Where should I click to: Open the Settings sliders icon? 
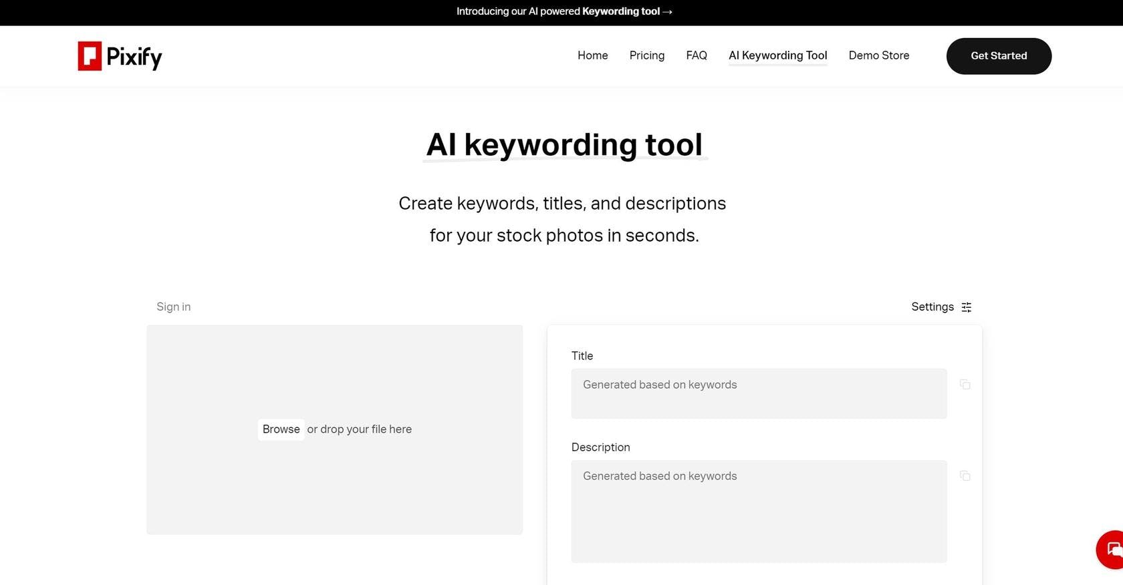(x=966, y=307)
